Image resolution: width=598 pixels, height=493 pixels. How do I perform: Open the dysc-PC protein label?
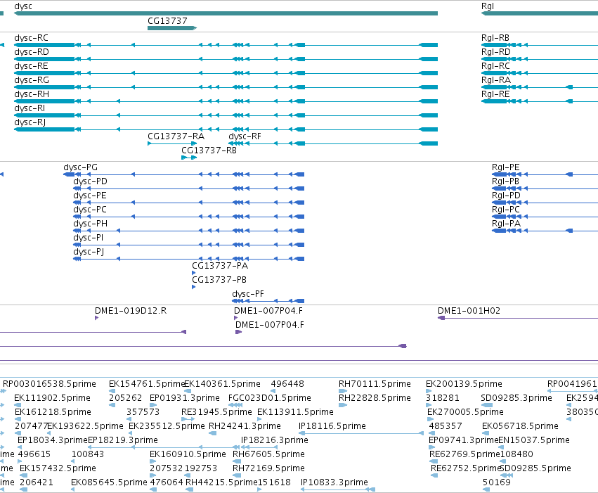click(x=90, y=210)
